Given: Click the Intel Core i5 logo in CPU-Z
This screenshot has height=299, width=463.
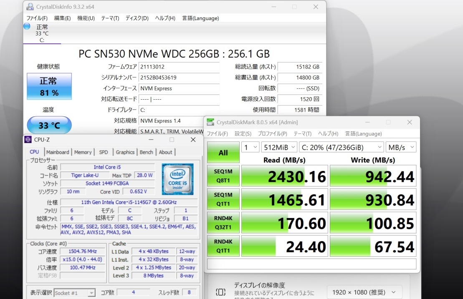Looking at the screenshot, I should pos(177,179).
